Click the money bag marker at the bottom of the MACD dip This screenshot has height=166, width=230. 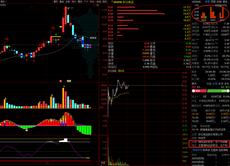click(x=27, y=130)
